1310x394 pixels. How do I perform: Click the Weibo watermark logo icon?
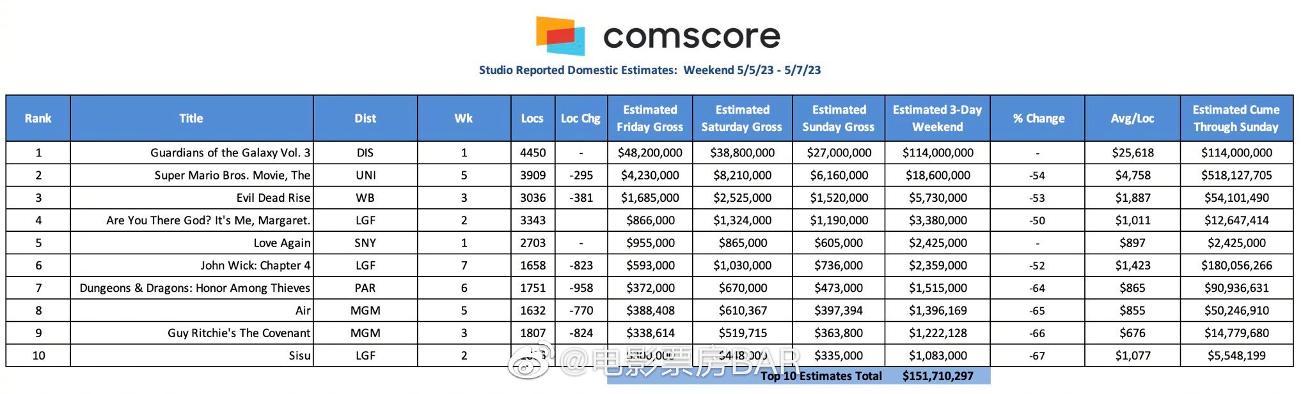pyautogui.click(x=528, y=363)
